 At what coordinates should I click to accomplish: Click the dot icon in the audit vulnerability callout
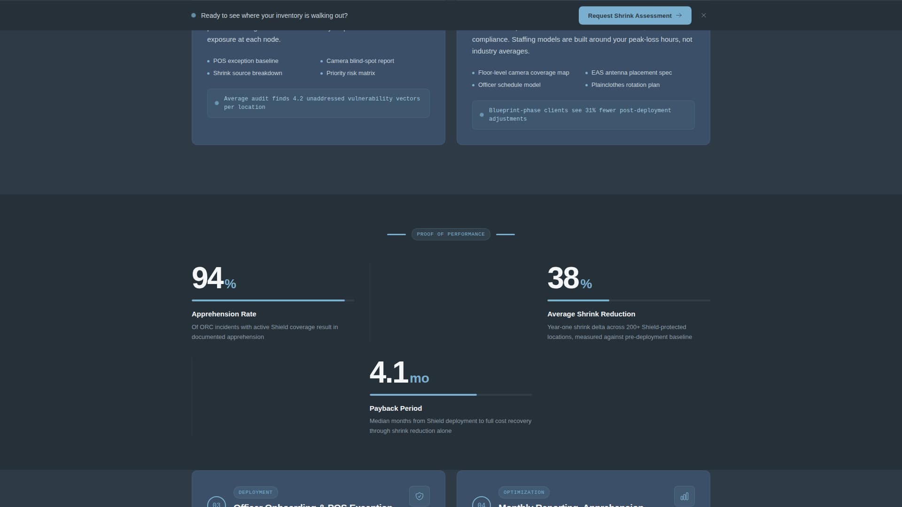217,103
